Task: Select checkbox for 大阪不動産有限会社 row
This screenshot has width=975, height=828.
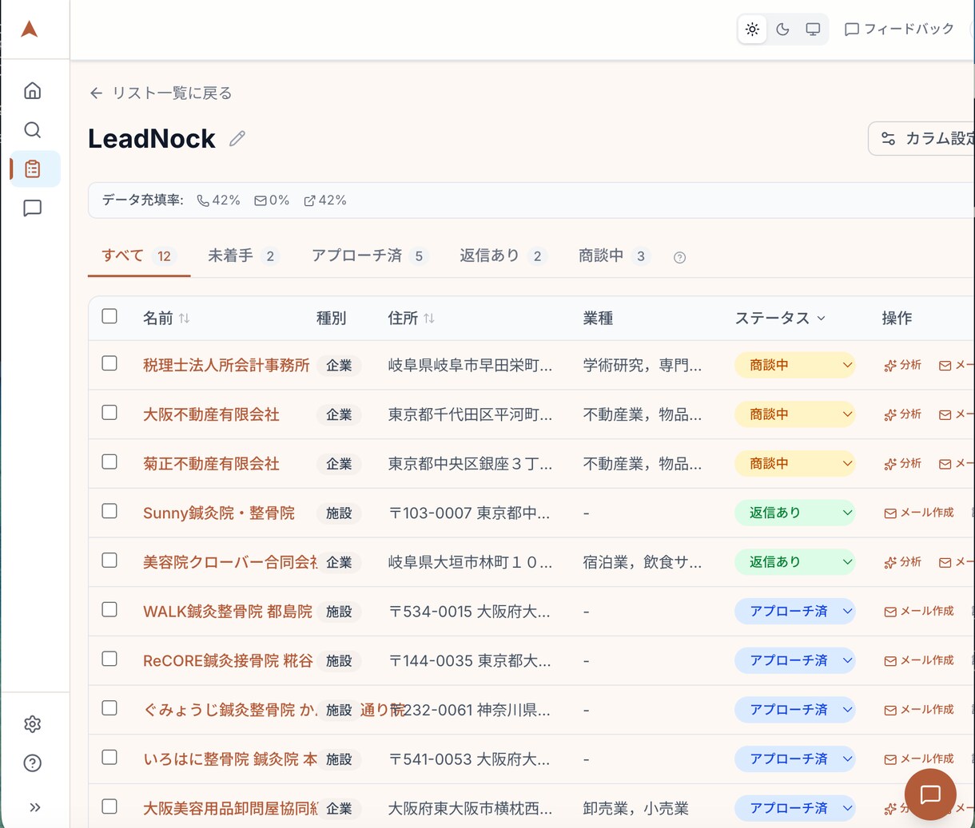Action: click(x=109, y=413)
